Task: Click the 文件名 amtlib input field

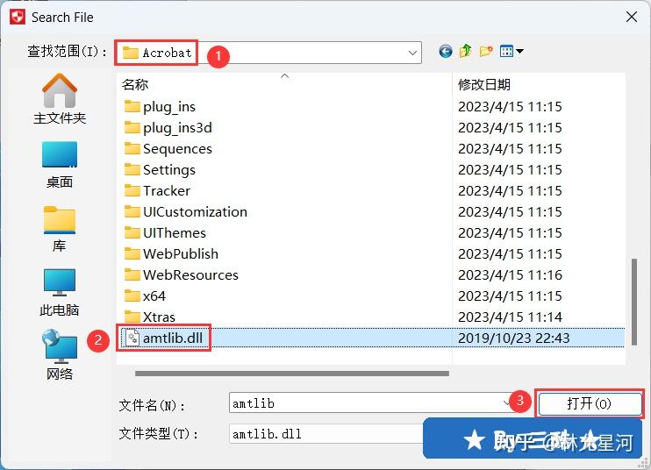Action: point(365,403)
